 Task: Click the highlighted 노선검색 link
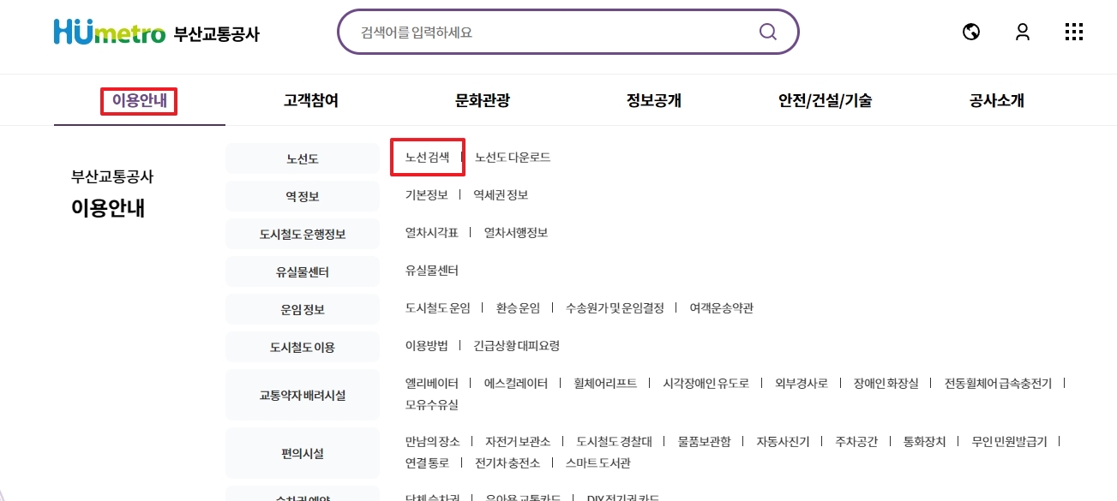pos(427,158)
